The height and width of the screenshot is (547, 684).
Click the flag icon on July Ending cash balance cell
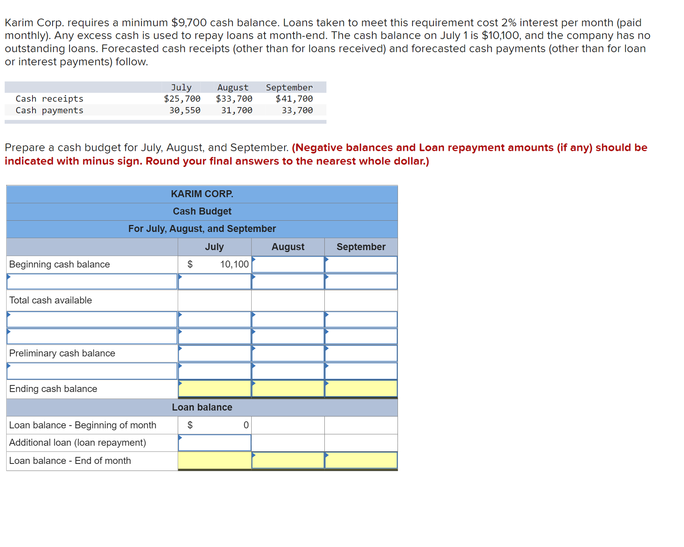(x=179, y=383)
